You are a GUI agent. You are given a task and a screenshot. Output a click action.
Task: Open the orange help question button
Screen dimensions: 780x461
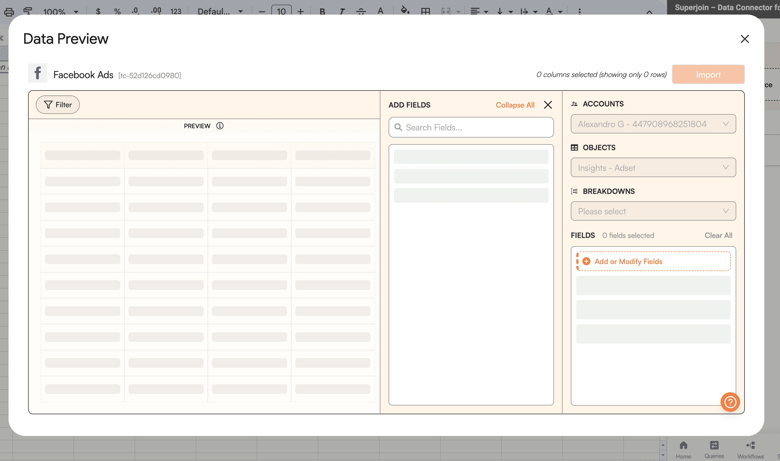[x=730, y=402]
